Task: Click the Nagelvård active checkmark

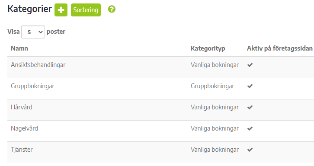Action: point(250,128)
